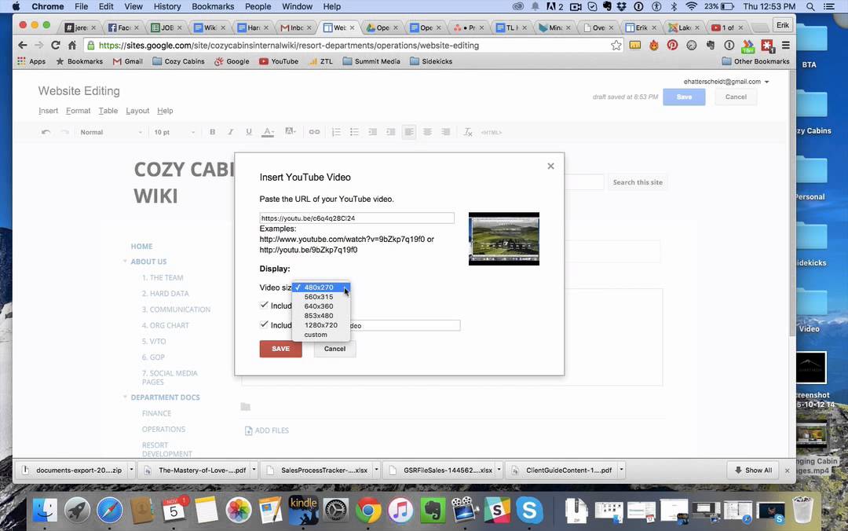The width and height of the screenshot is (848, 531).
Task: Open the Chrome hamburger menu
Action: pos(786,46)
